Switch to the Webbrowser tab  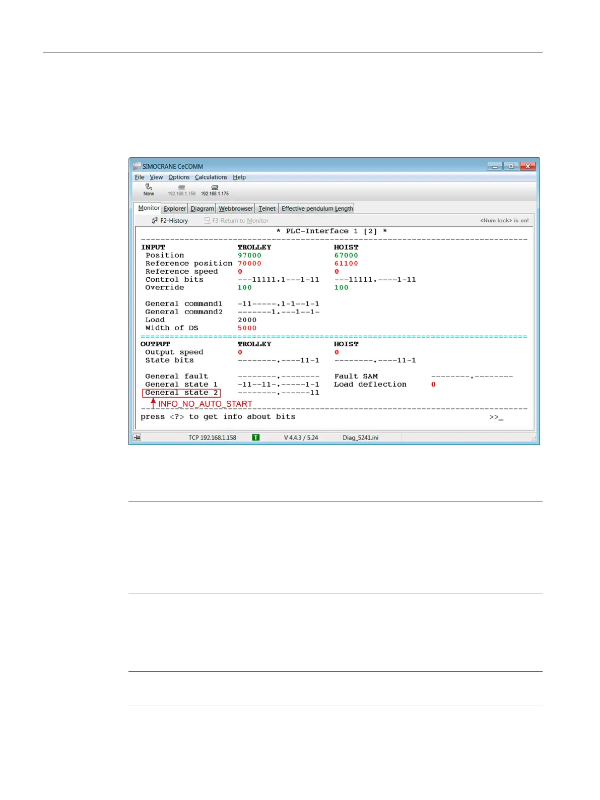(x=236, y=209)
